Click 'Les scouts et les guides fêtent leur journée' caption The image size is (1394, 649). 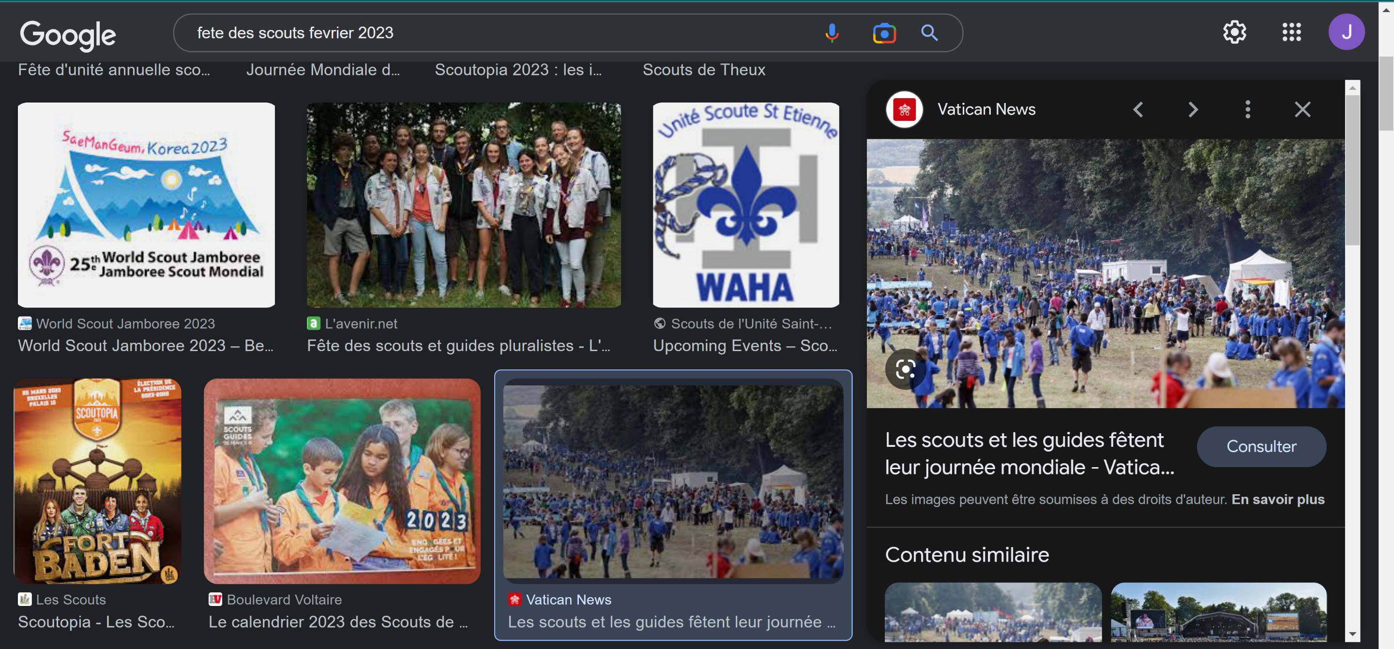pyautogui.click(x=671, y=622)
